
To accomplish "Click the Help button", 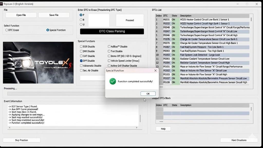I will [x=163, y=129].
